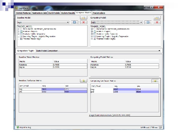This screenshot has height=135, width=180.
Task: Expand baseline Documents tree node
Action: click(18, 29)
